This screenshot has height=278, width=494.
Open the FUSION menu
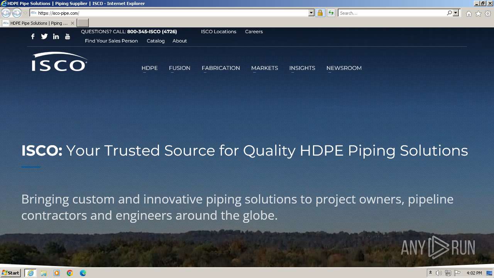coord(179,68)
